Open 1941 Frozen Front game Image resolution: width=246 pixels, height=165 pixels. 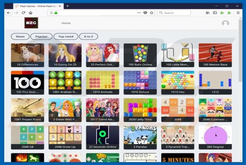(x=27, y=110)
